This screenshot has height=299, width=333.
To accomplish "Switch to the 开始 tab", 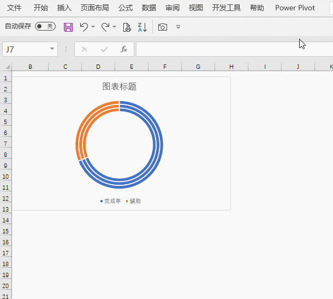I will click(41, 8).
